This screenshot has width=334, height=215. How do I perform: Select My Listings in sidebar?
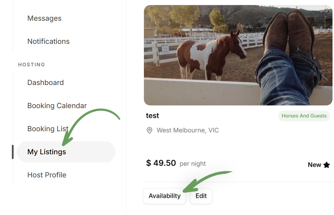[66, 152]
